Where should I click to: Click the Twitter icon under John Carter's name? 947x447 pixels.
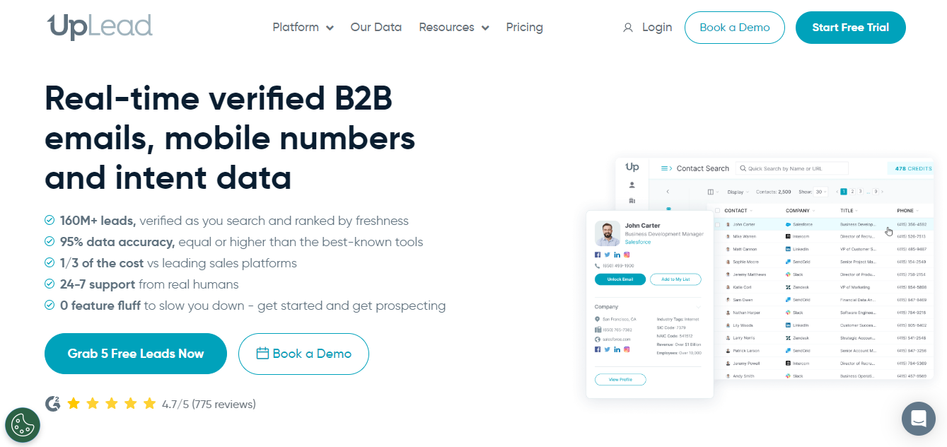coord(607,255)
